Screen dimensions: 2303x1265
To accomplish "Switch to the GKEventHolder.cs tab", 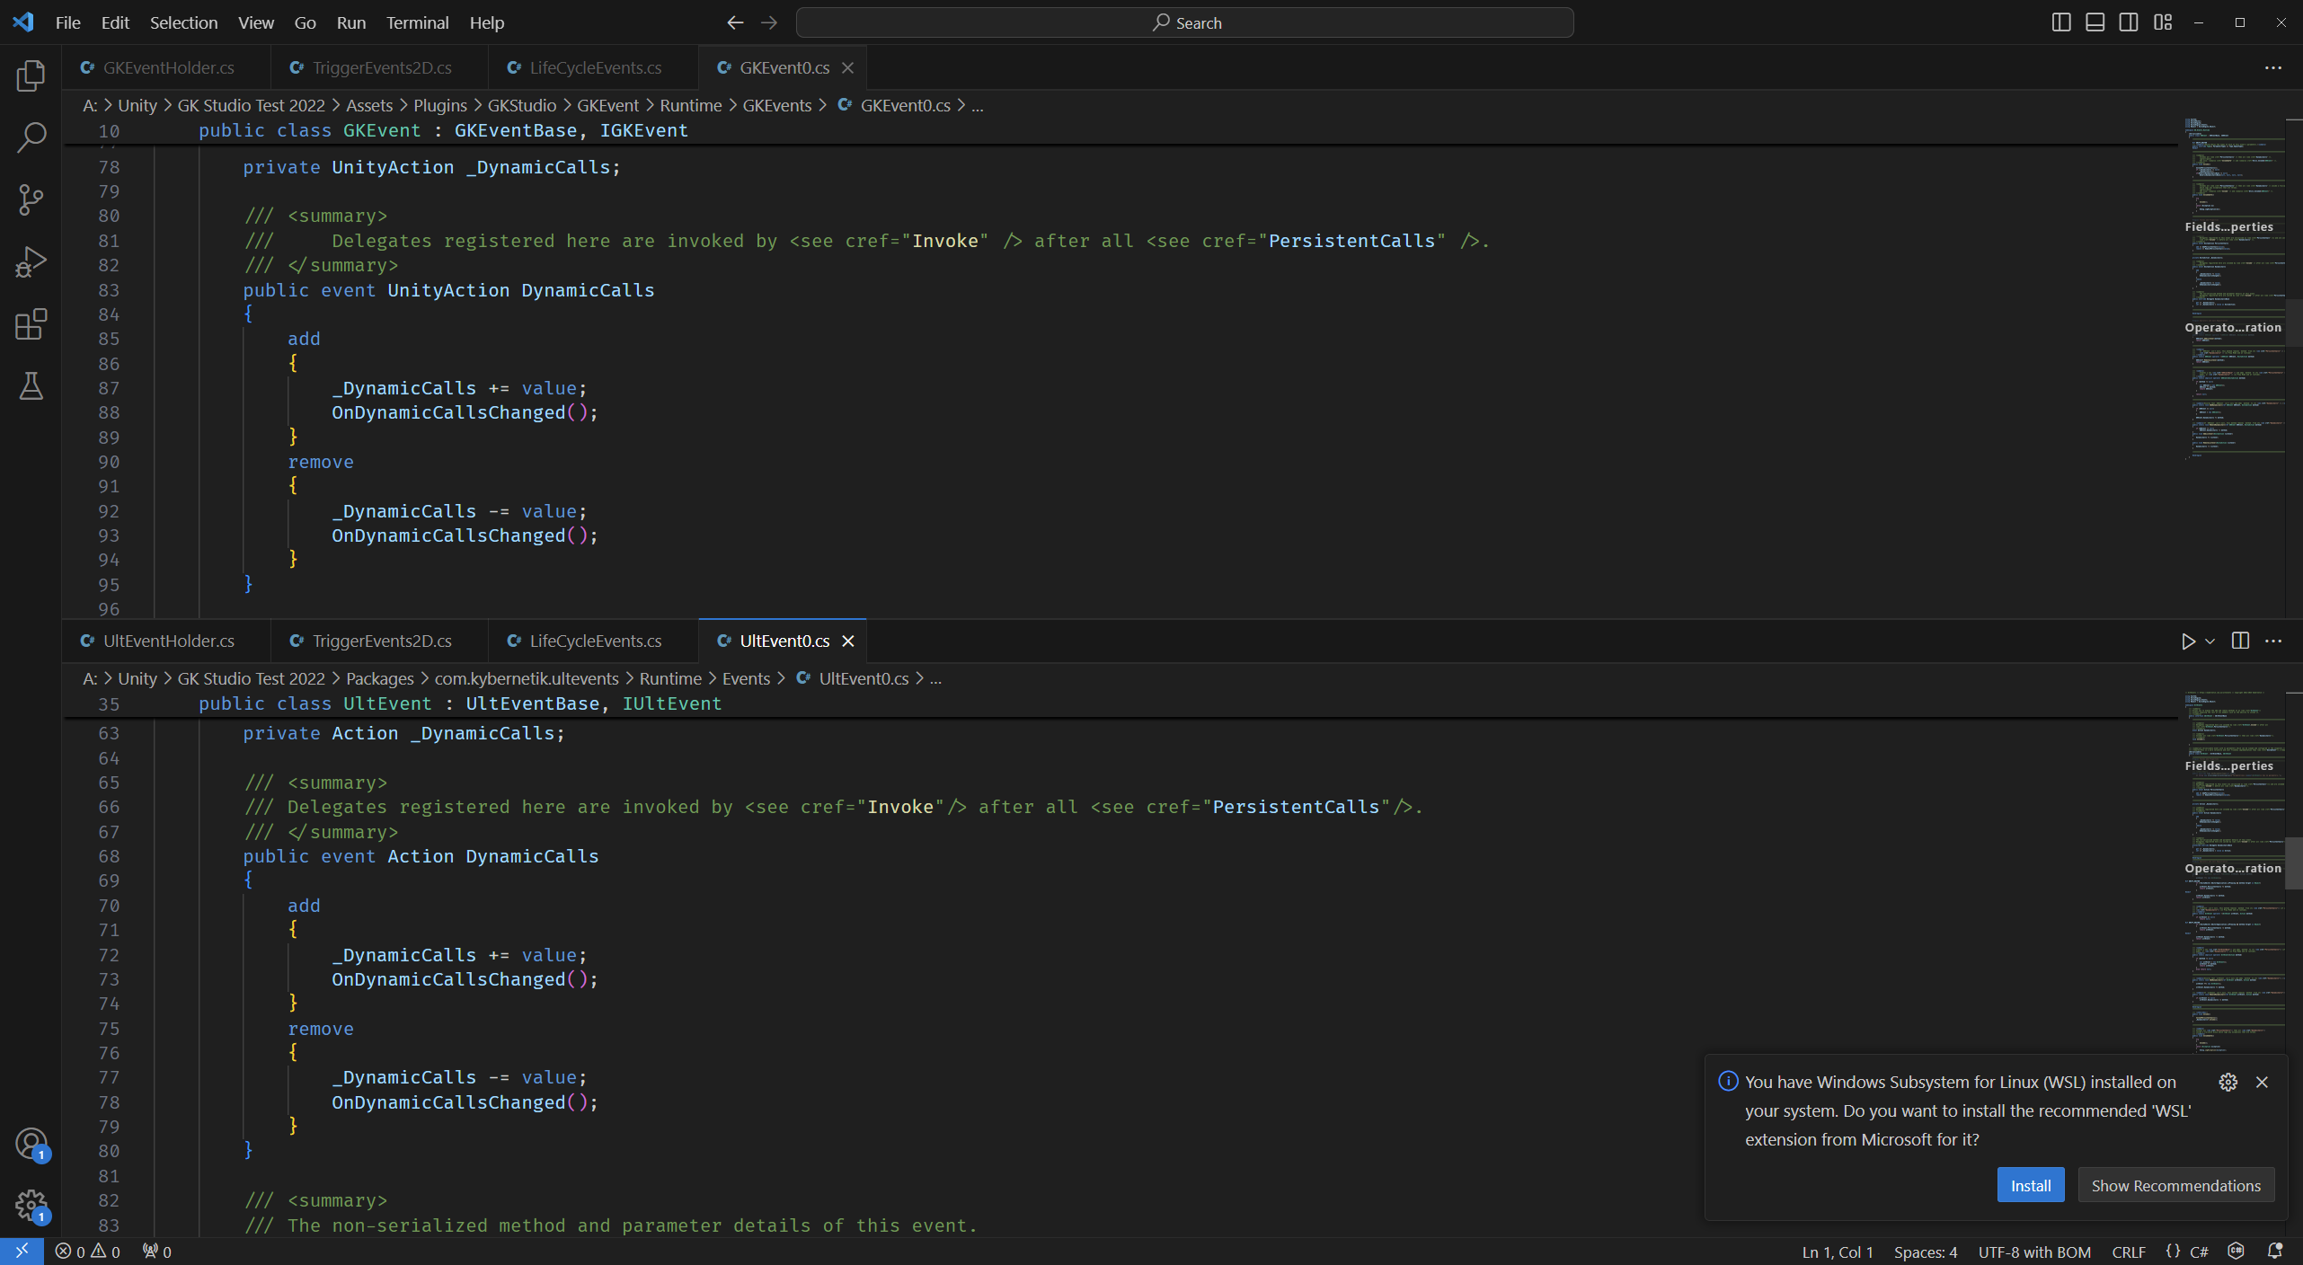I will (166, 67).
